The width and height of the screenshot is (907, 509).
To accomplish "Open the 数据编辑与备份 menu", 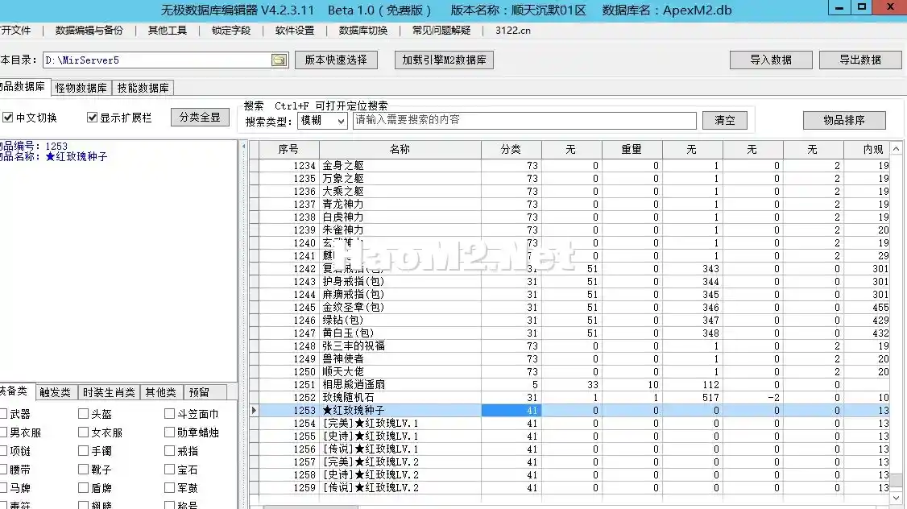I will [89, 30].
